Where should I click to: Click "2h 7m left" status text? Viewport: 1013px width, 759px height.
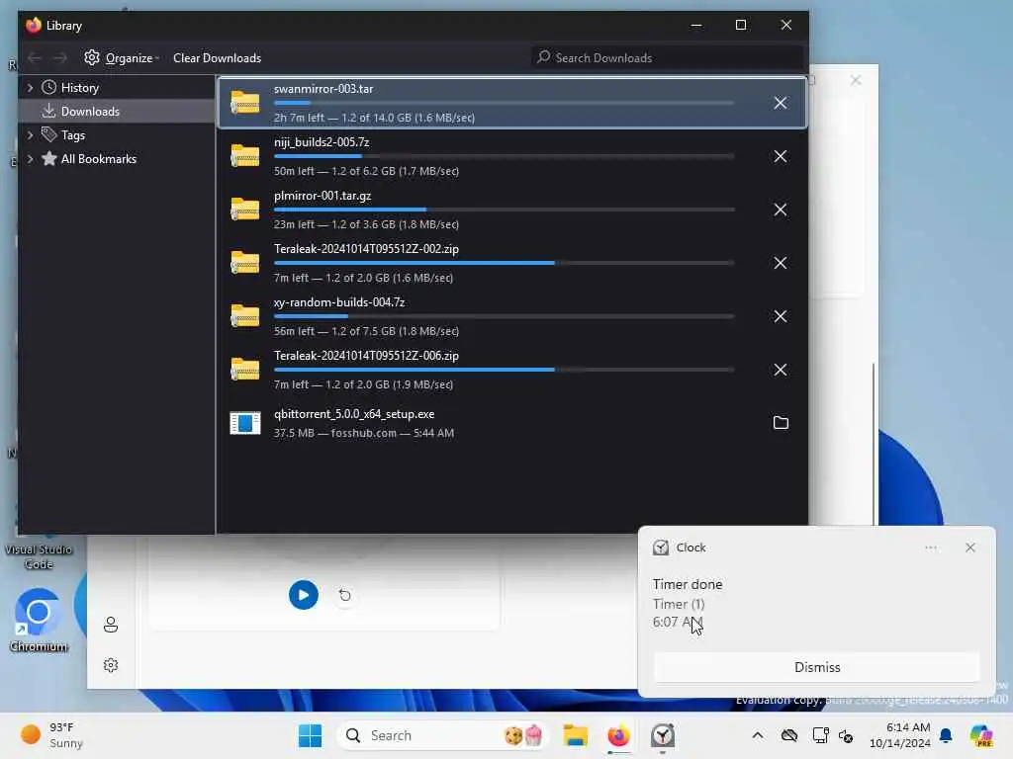click(299, 119)
